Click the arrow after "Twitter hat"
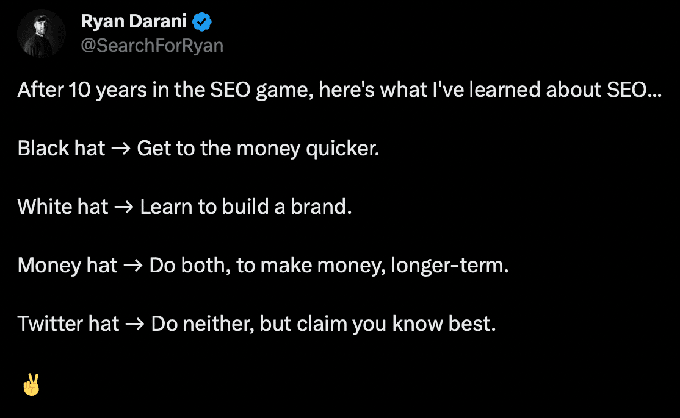Screen dimensions: 680x418 coord(135,324)
